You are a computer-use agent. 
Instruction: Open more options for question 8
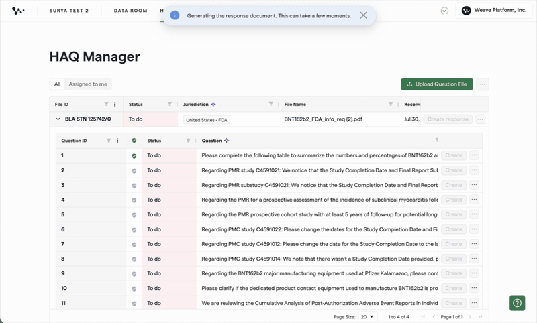(474, 259)
